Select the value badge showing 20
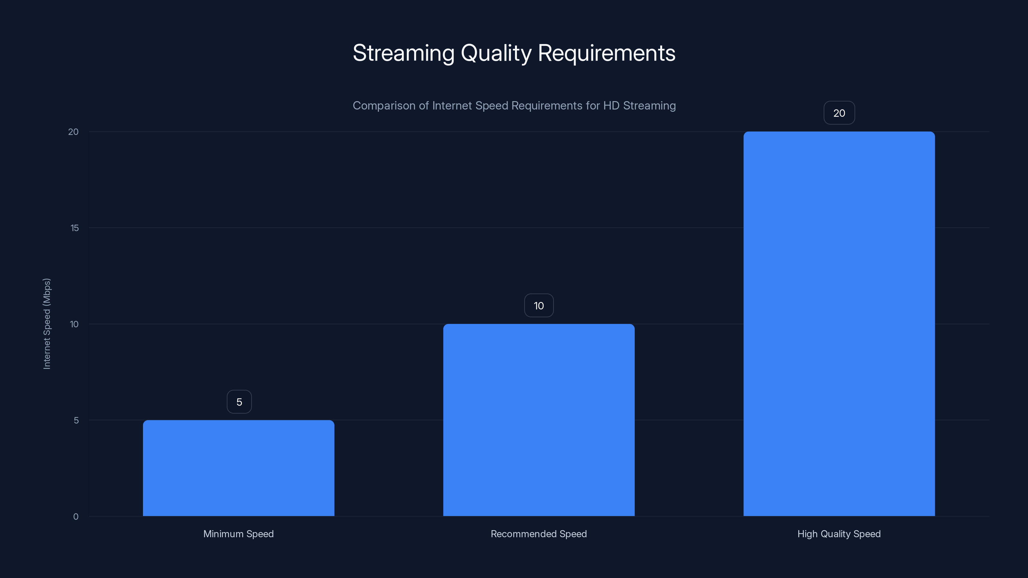This screenshot has height=578, width=1028. coord(839,113)
